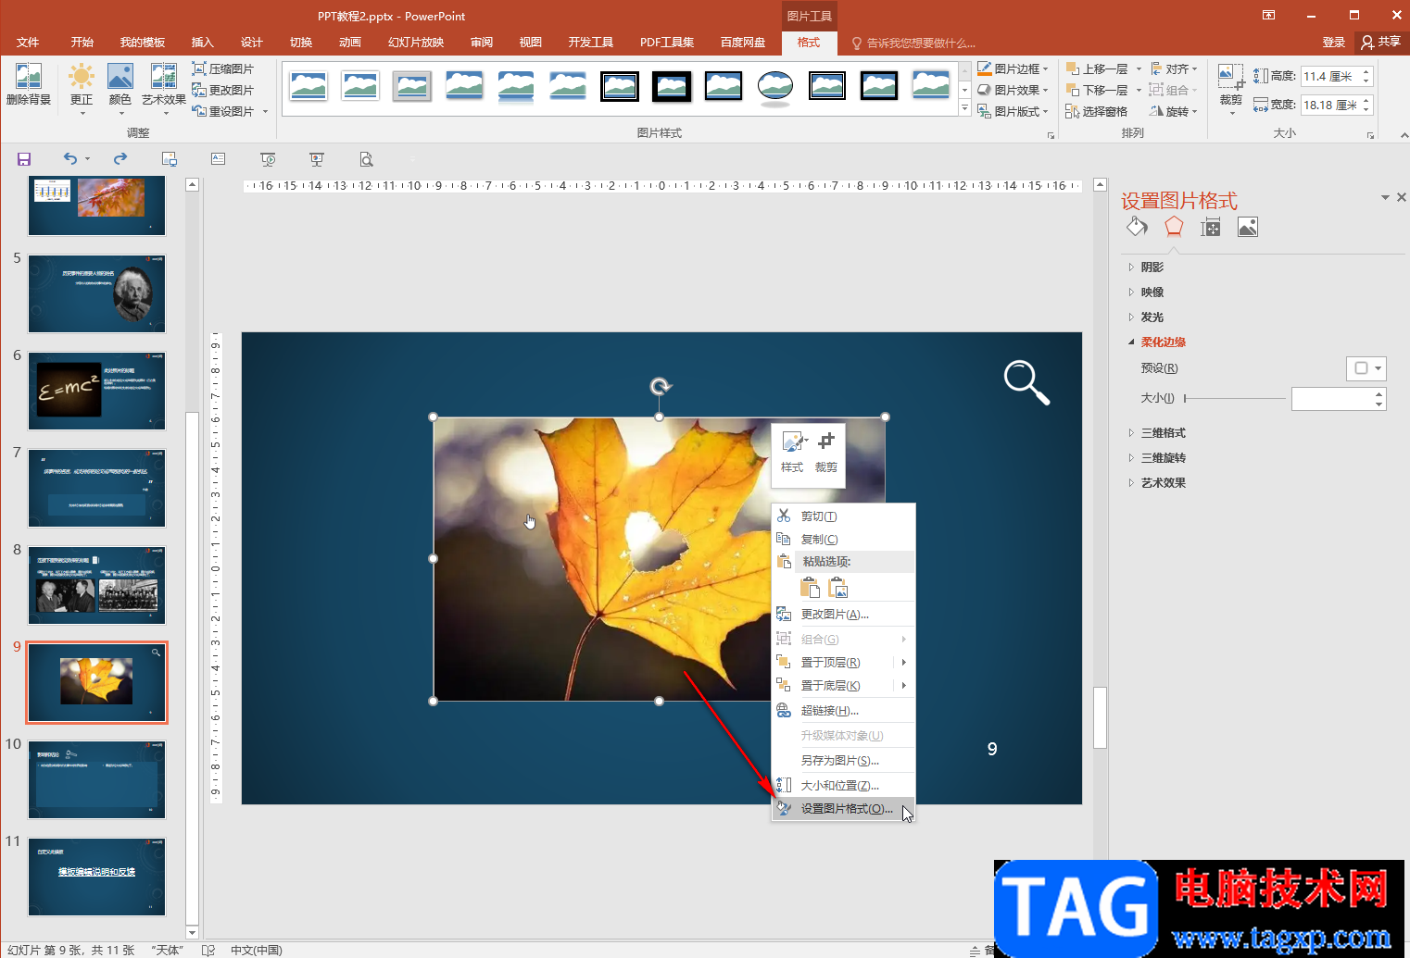Select slide 6 thumbnail with E=mc²
The image size is (1410, 958).
coord(96,391)
